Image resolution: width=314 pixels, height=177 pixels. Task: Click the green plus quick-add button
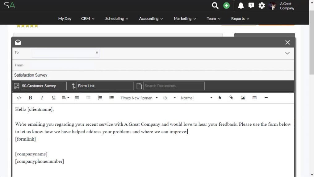[x=226, y=6]
